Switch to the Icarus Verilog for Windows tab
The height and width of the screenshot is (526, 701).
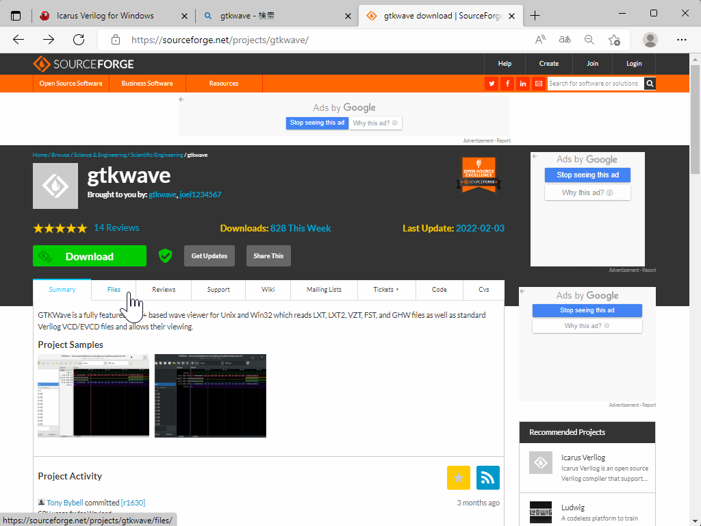105,16
